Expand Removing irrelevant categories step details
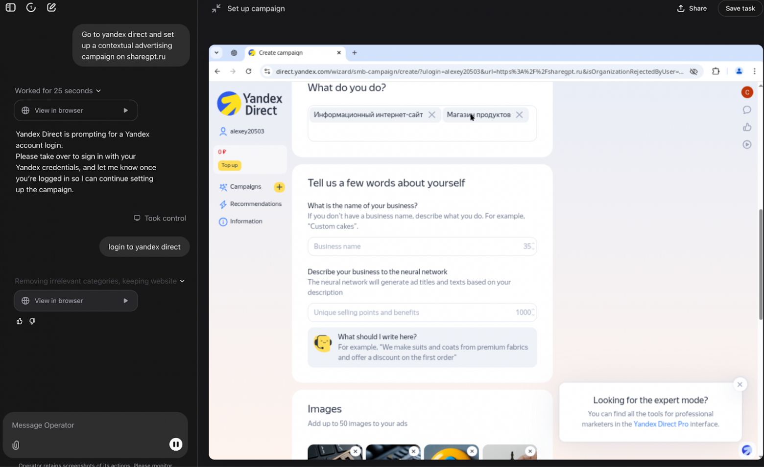Image resolution: width=764 pixels, height=467 pixels. click(100, 281)
